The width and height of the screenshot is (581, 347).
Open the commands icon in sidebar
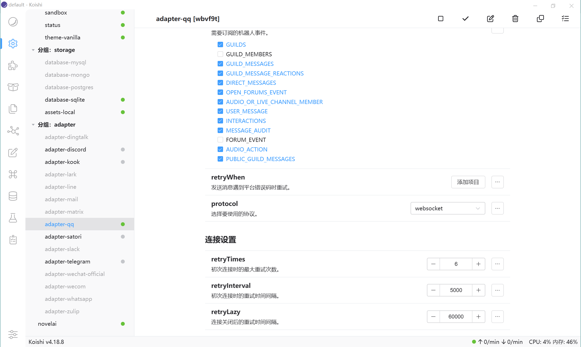point(13,174)
